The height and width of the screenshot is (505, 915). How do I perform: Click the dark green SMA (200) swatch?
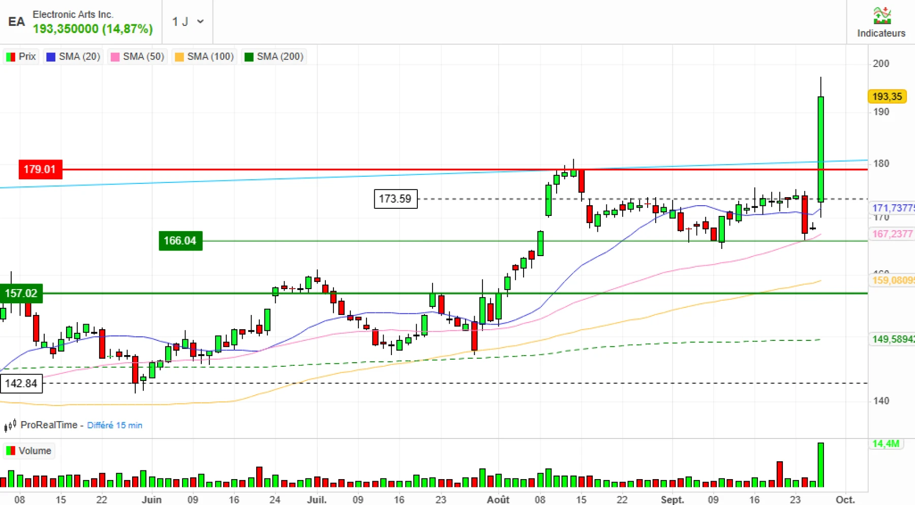249,57
